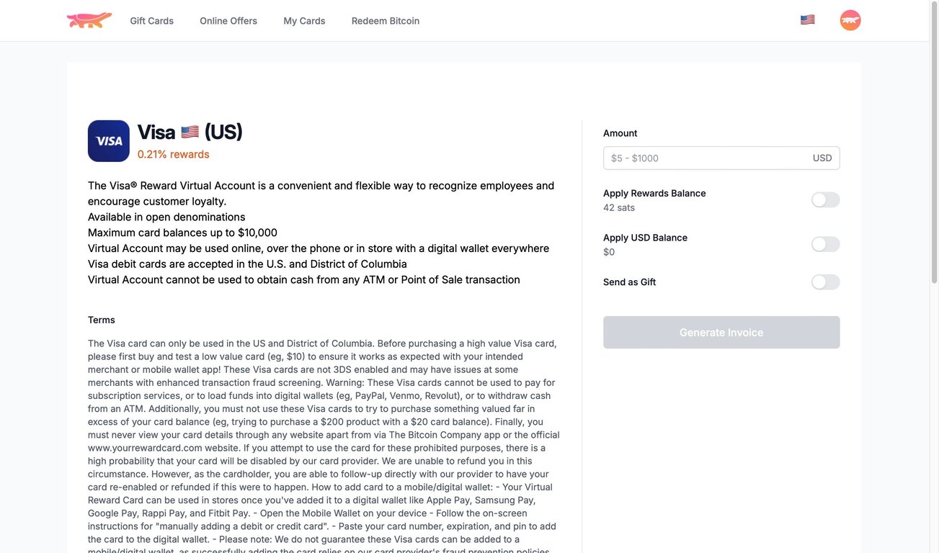Image resolution: width=939 pixels, height=553 pixels.
Task: Open the US flag language selector
Action: pyautogui.click(x=807, y=20)
